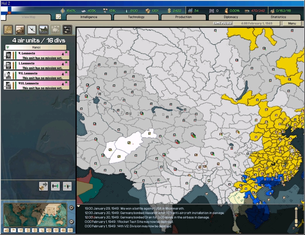Select the VIII. Lennosto air unit
305x235 pixels.
click(x=37, y=85)
